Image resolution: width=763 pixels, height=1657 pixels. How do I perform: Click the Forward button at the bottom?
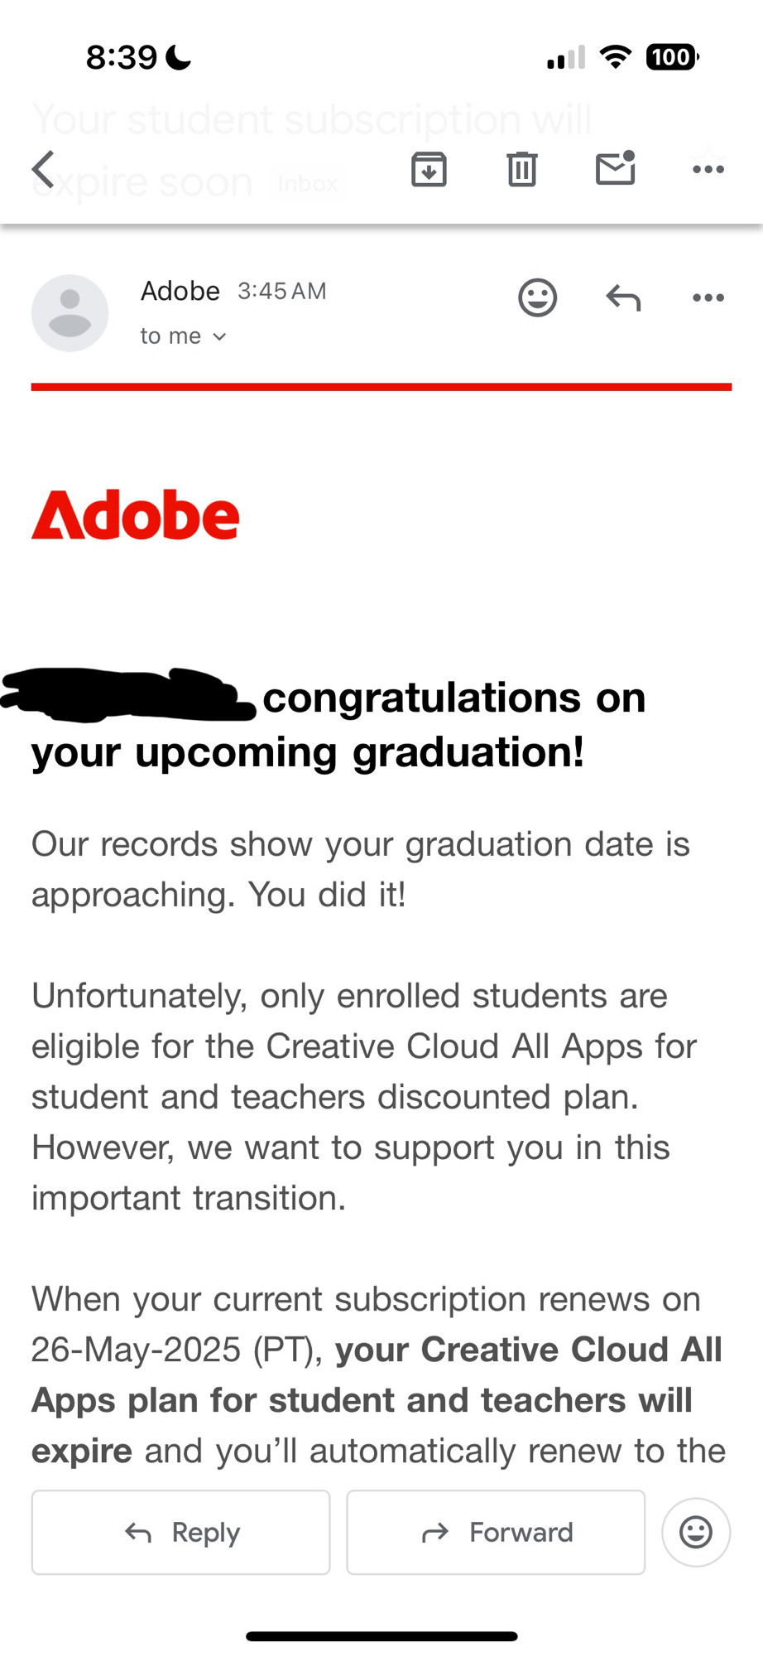[x=496, y=1532]
